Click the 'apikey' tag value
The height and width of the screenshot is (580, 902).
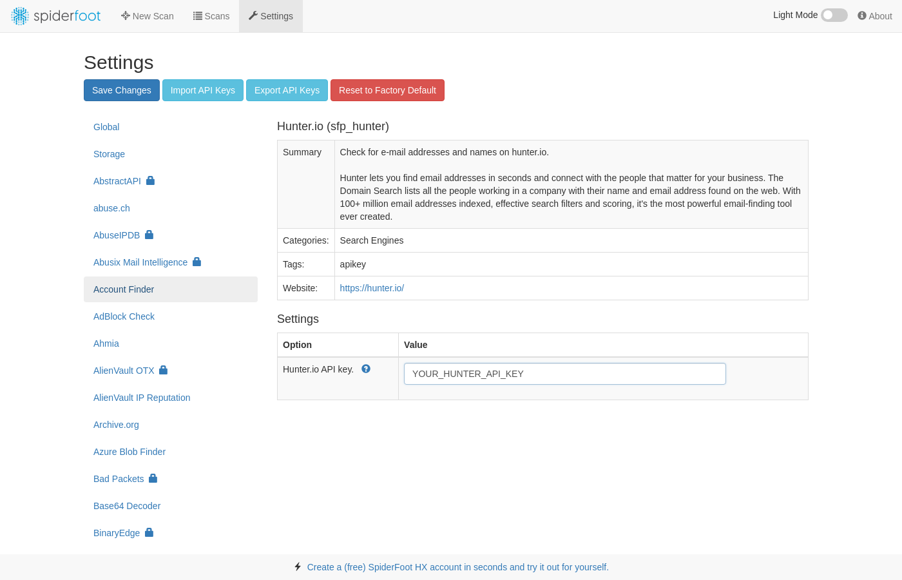point(353,264)
